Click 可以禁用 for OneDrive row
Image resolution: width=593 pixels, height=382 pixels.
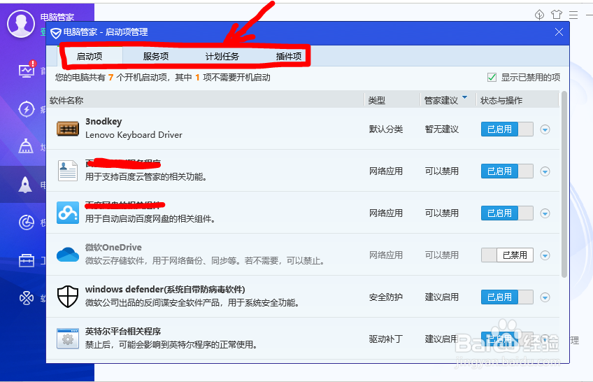[442, 255]
